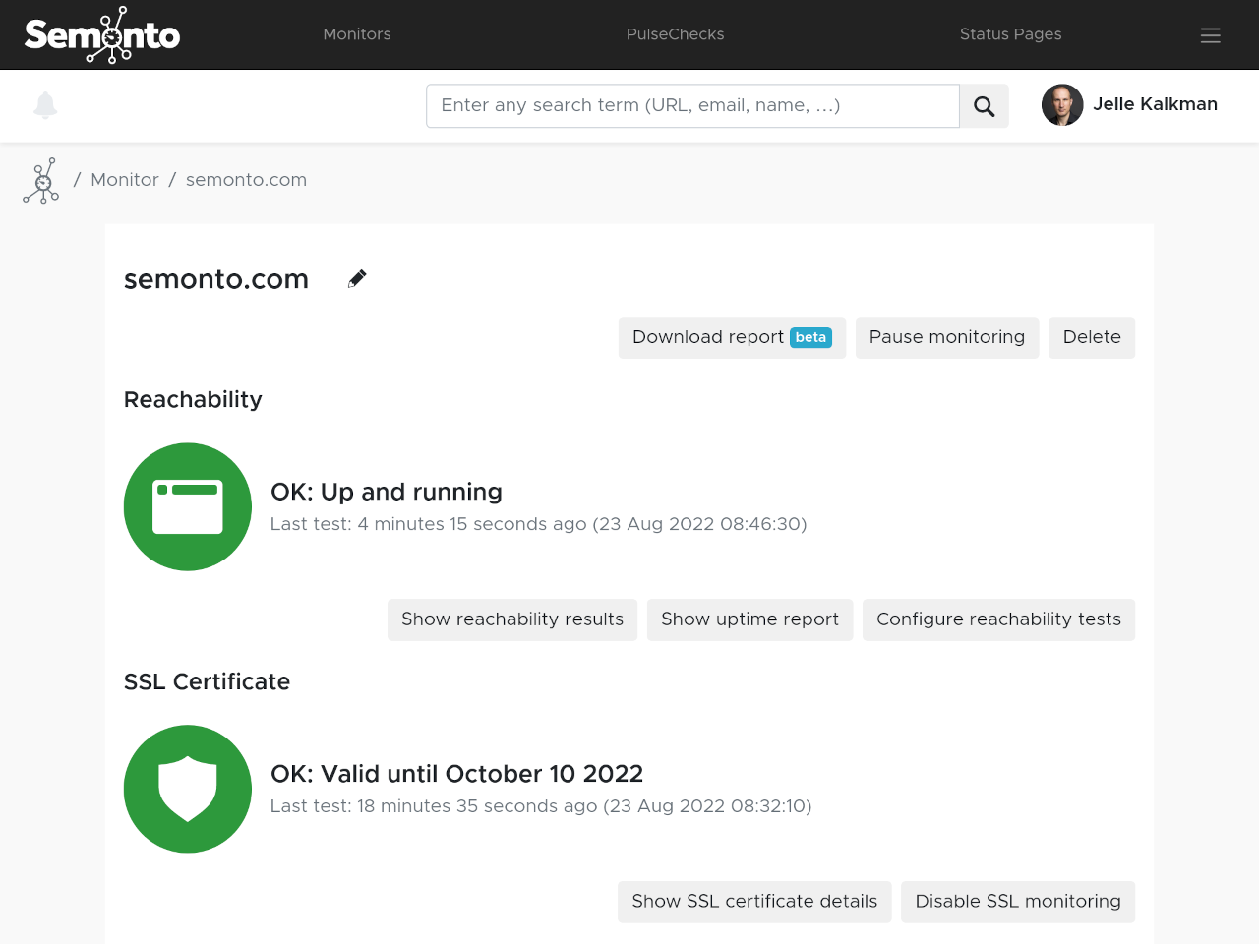Pause monitoring for semonto.com
This screenshot has height=944, width=1259.
tap(946, 337)
